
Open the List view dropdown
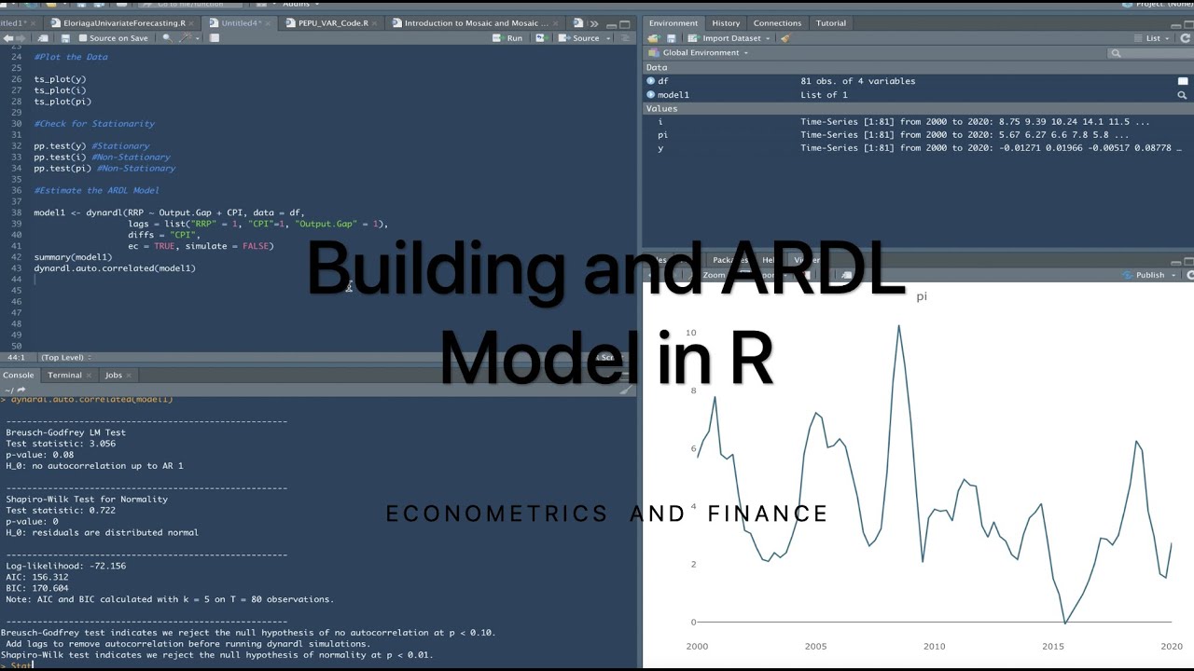1151,38
